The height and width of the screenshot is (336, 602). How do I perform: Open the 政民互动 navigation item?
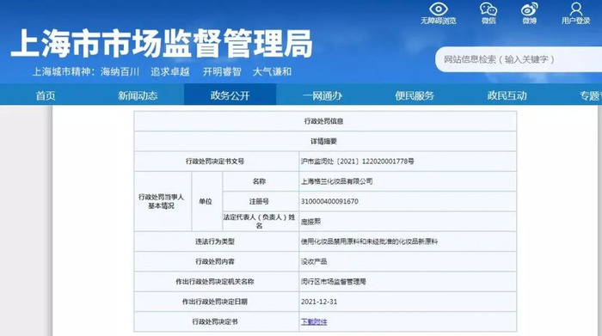[x=507, y=95]
